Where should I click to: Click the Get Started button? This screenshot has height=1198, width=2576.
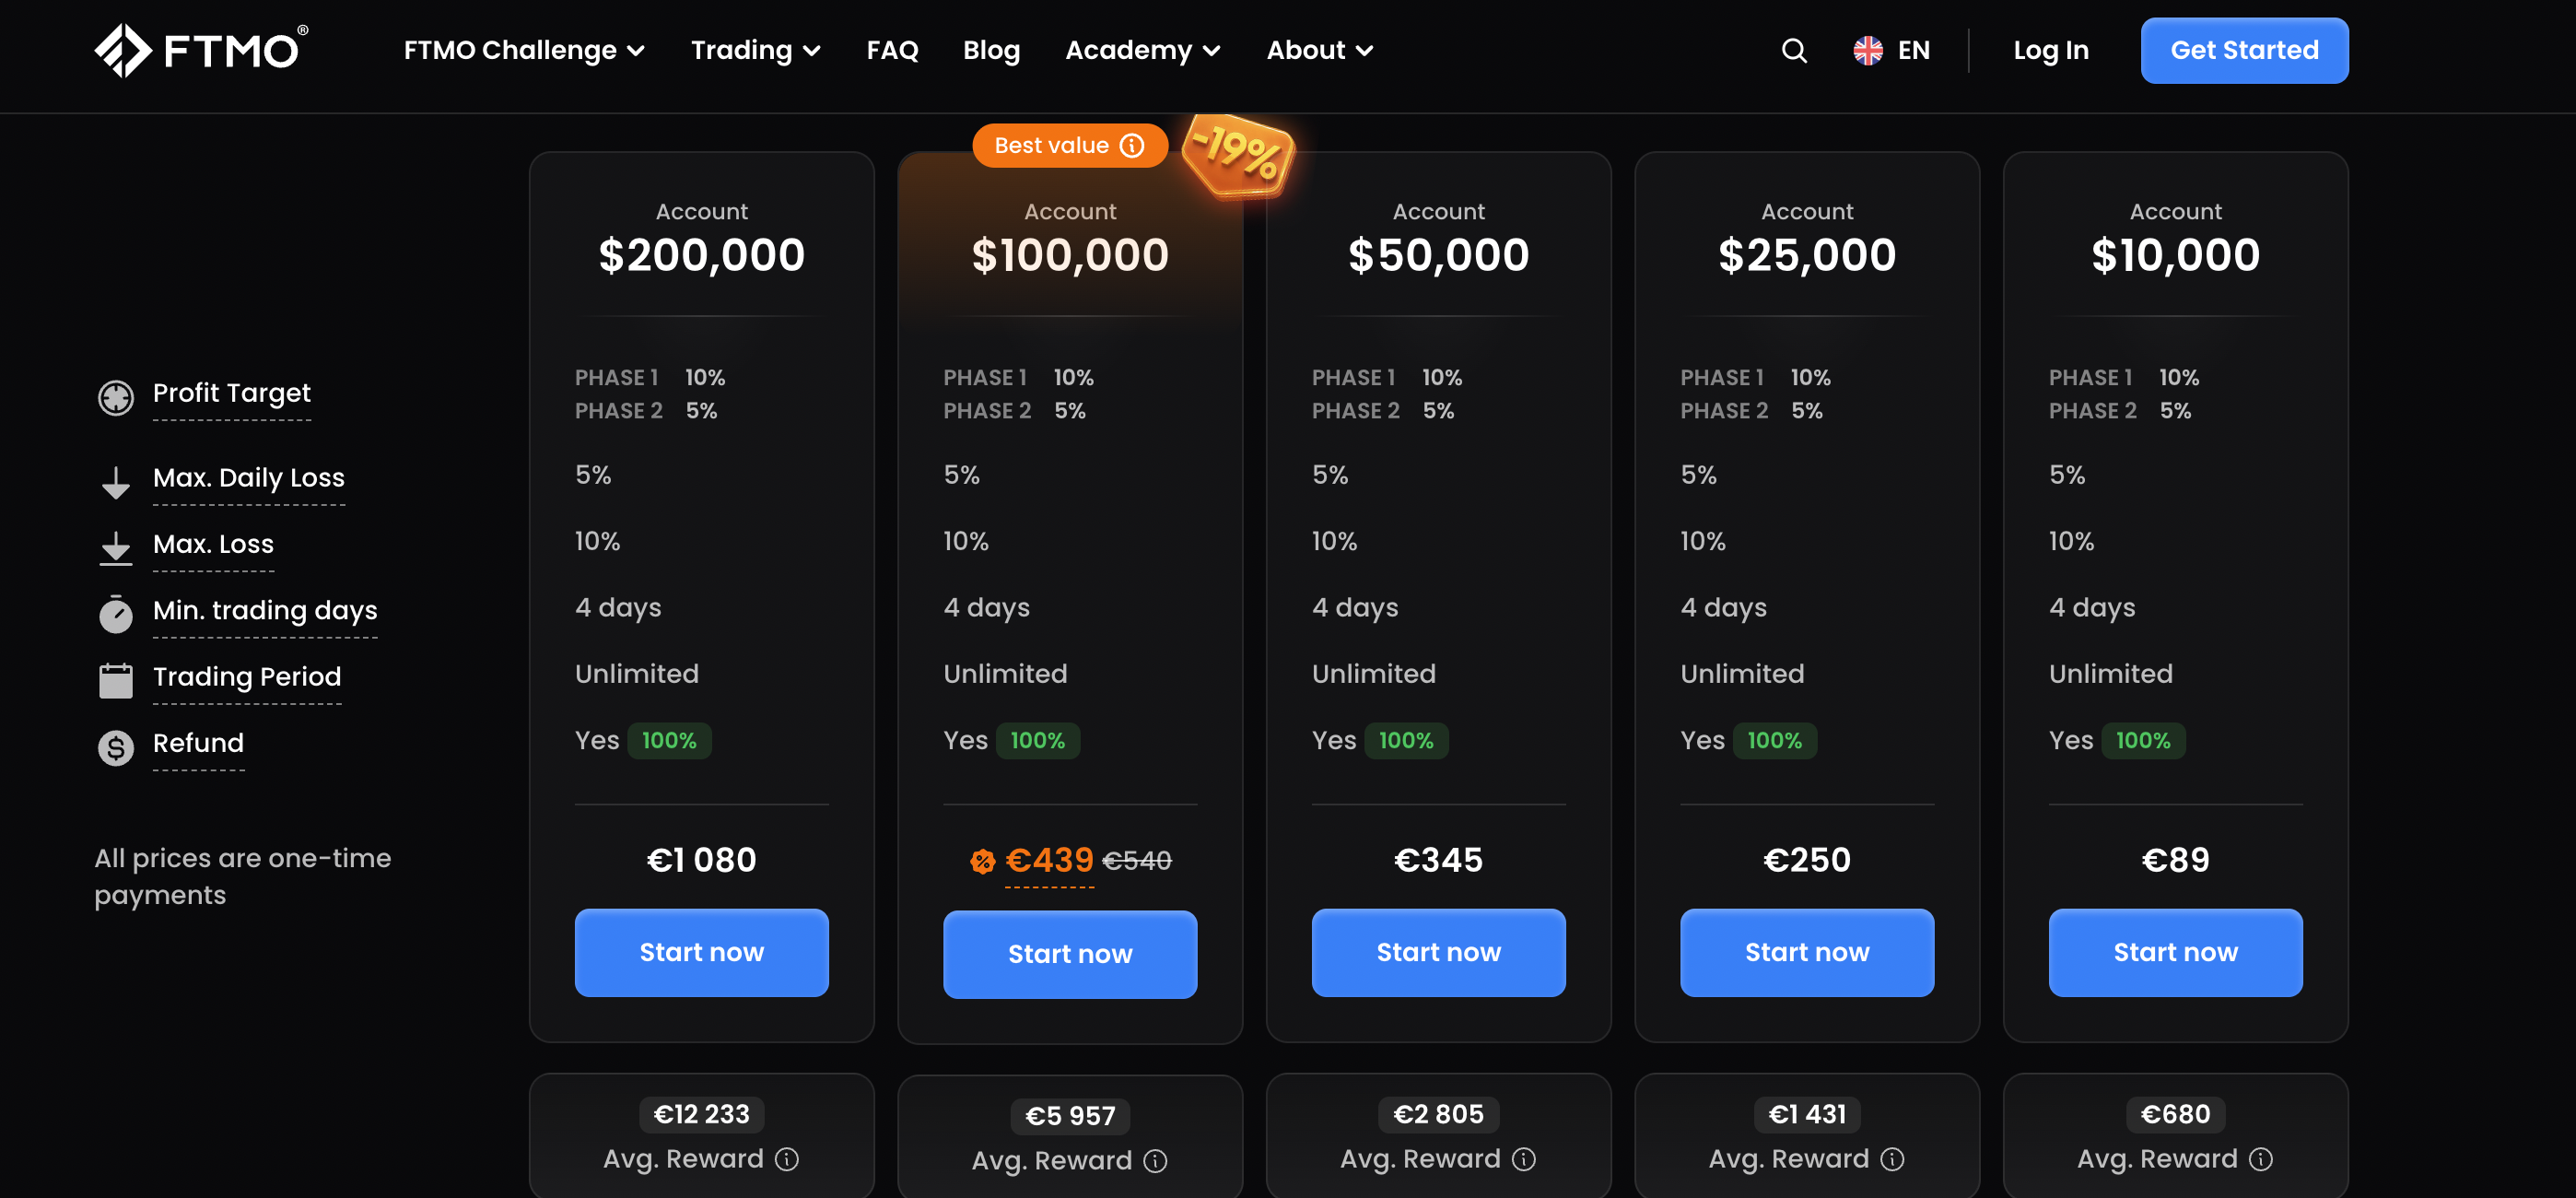(2244, 50)
